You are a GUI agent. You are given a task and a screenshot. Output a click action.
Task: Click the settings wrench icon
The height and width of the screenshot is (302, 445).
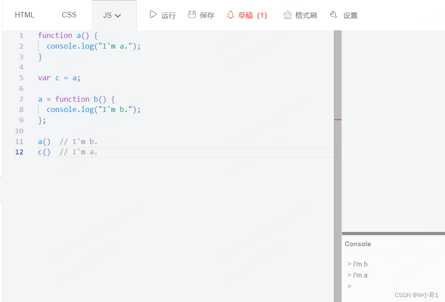point(333,14)
